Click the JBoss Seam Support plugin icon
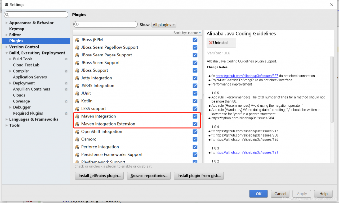Viewport: 339px width, 203px height. point(77,63)
